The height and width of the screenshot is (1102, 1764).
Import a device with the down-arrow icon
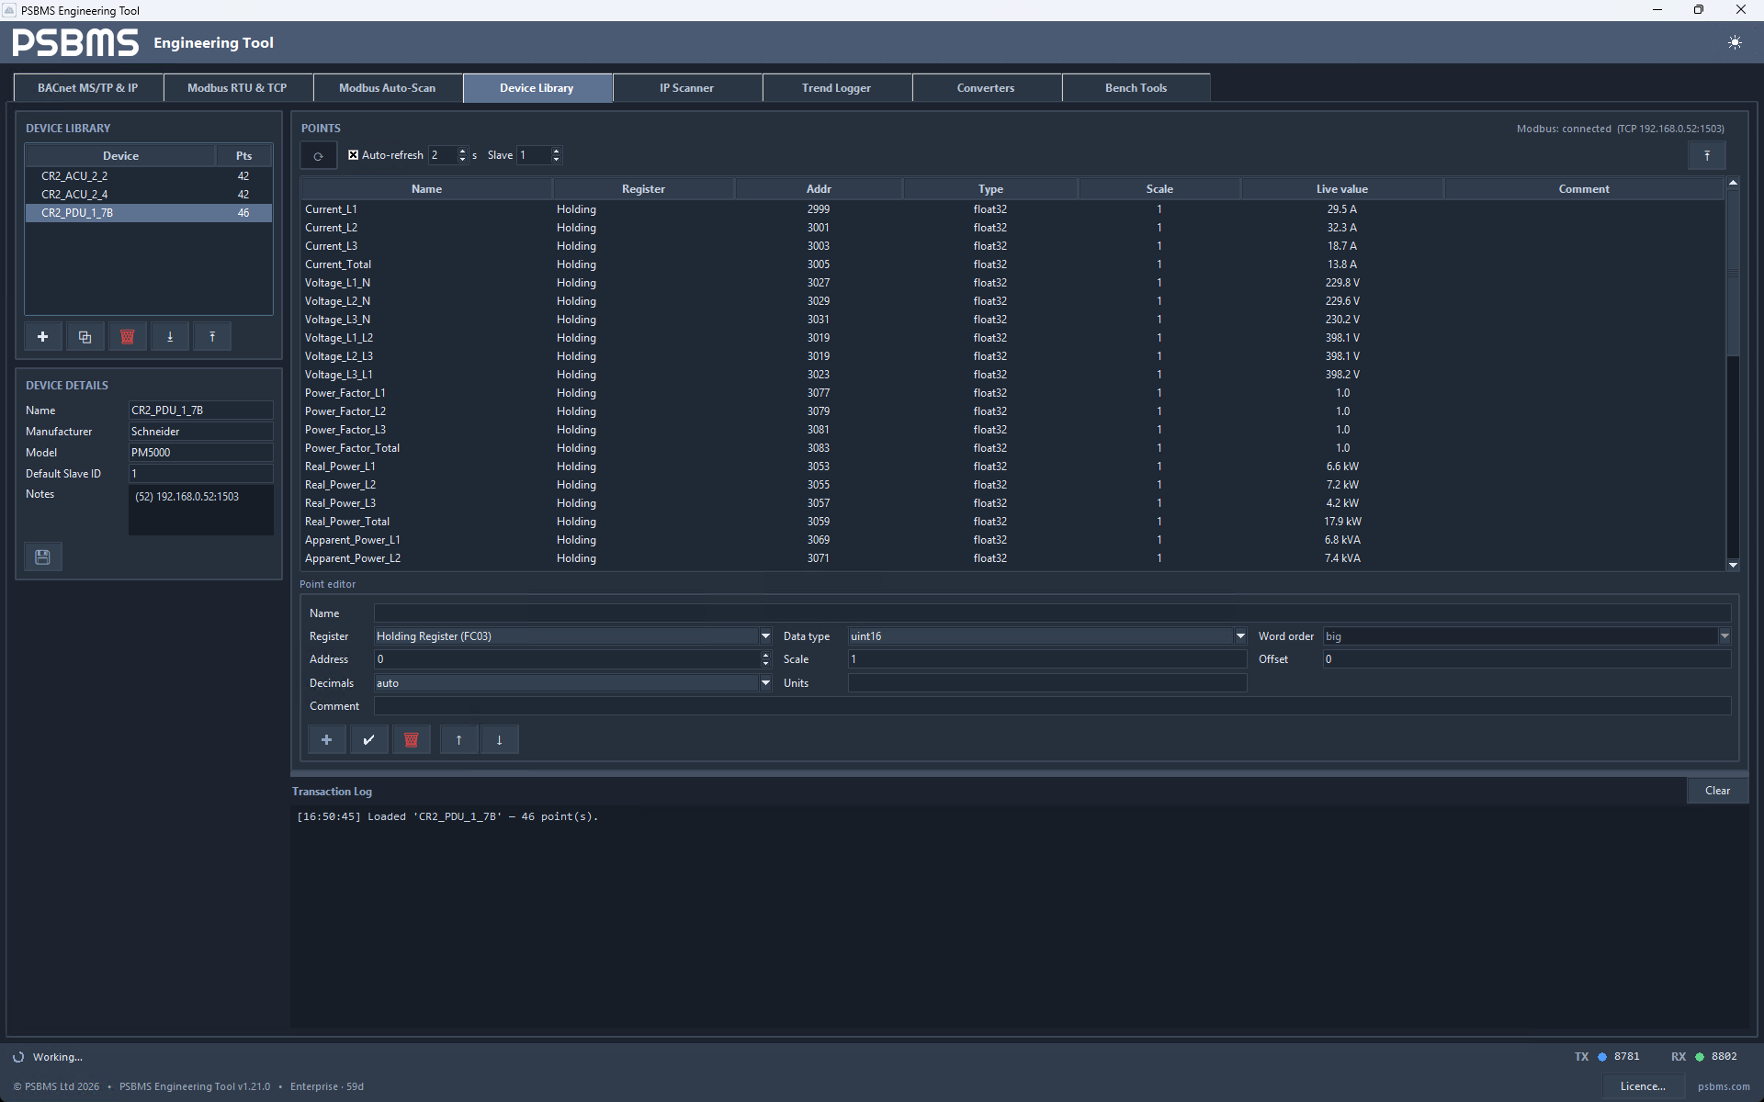(x=170, y=337)
